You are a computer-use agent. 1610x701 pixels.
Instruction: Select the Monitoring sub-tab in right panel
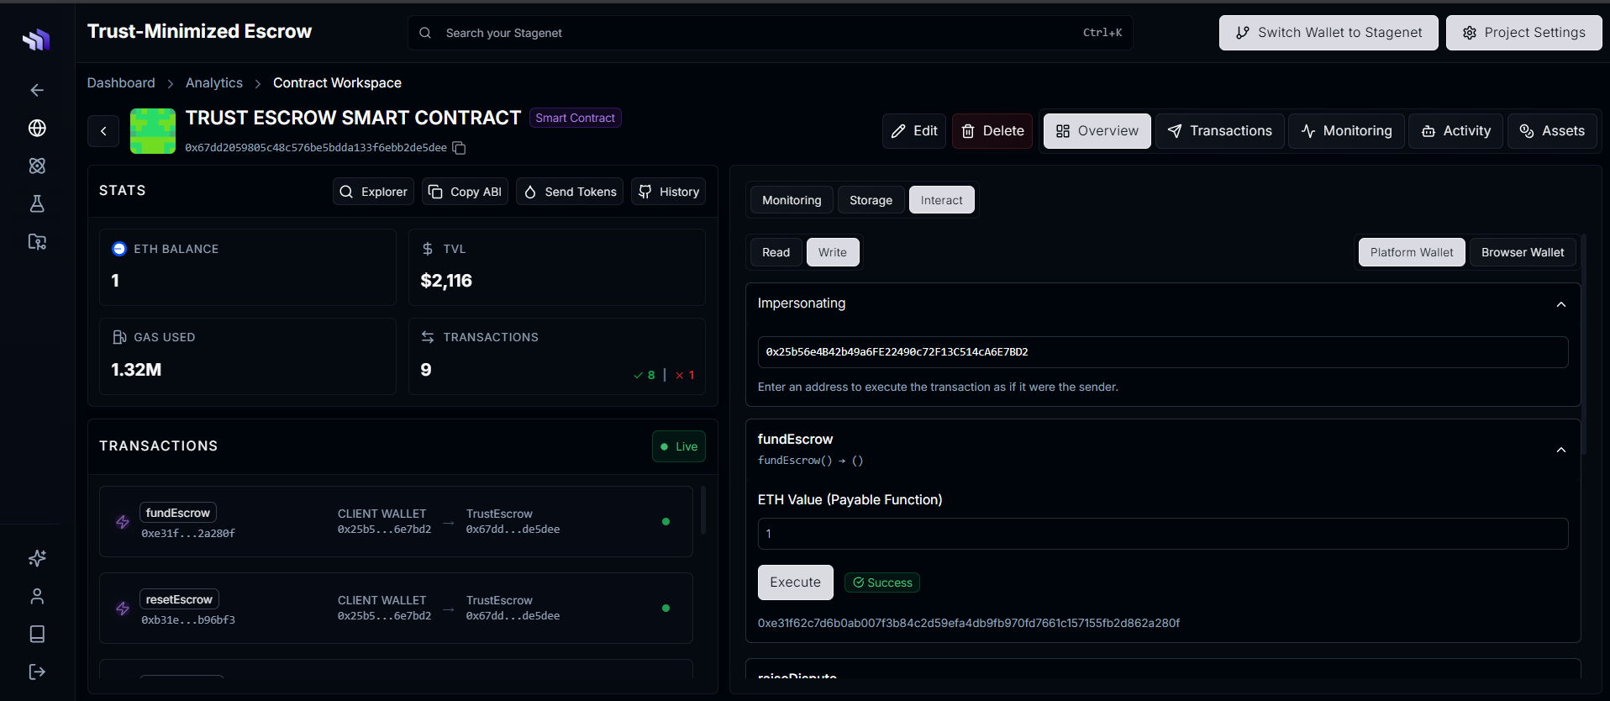(x=792, y=200)
